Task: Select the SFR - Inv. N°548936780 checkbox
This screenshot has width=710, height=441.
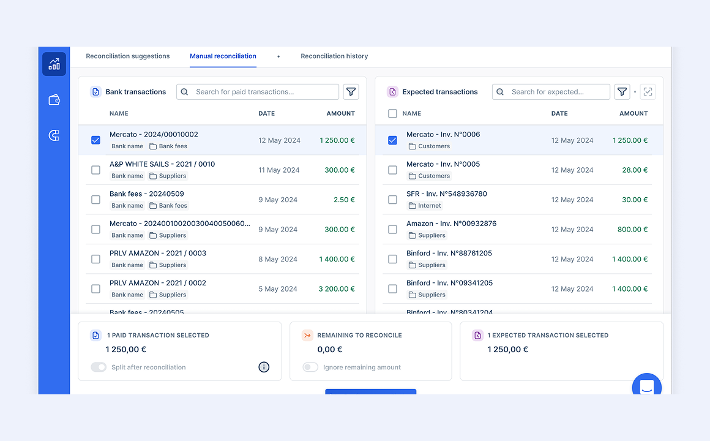Action: point(392,200)
